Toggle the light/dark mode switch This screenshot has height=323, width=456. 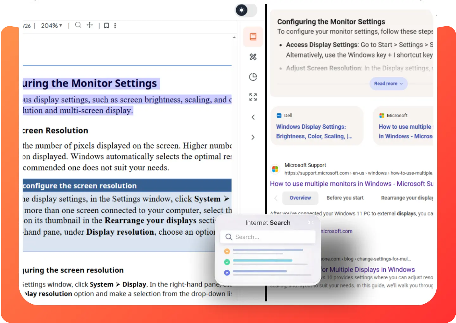tap(246, 10)
